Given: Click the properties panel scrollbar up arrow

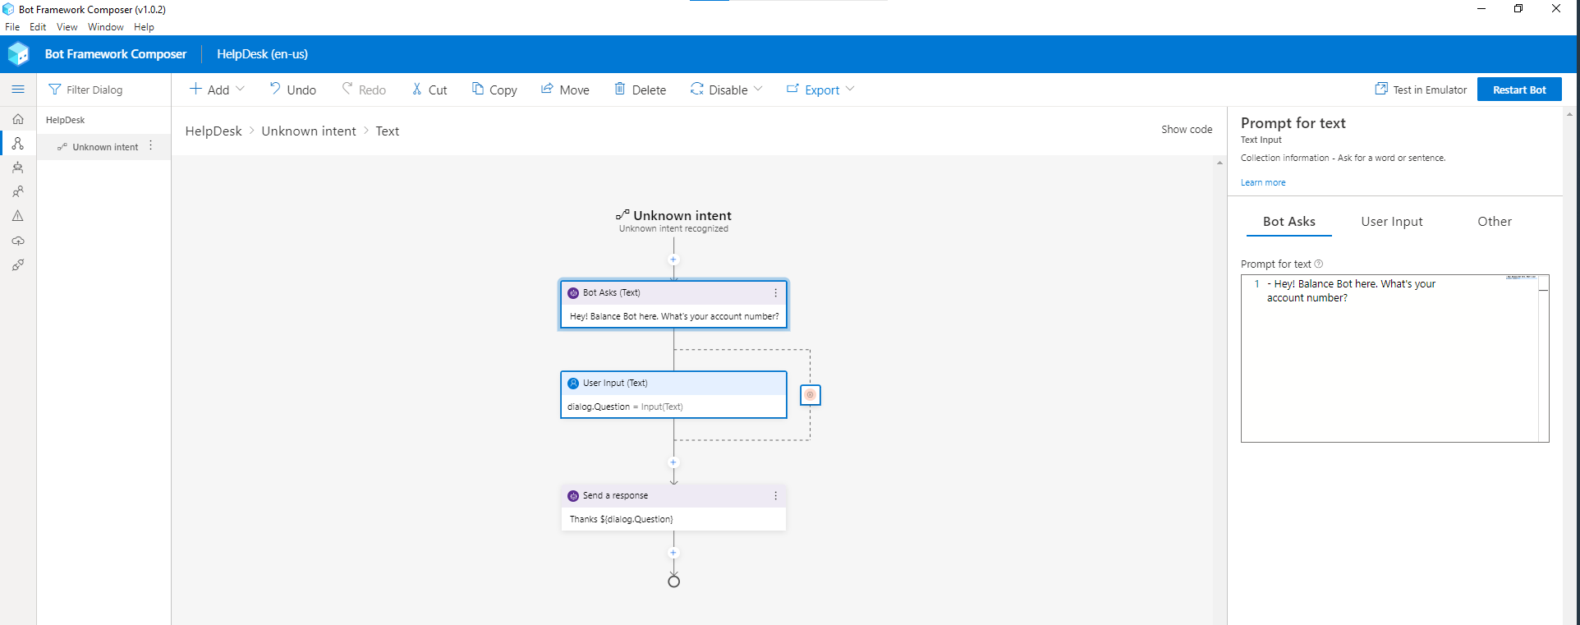Looking at the screenshot, I should (1569, 115).
